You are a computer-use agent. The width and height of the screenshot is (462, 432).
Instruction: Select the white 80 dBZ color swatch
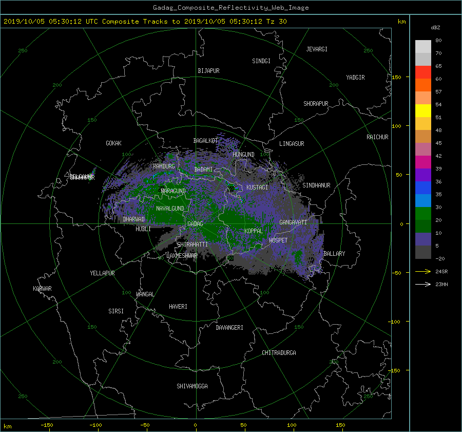pos(423,47)
